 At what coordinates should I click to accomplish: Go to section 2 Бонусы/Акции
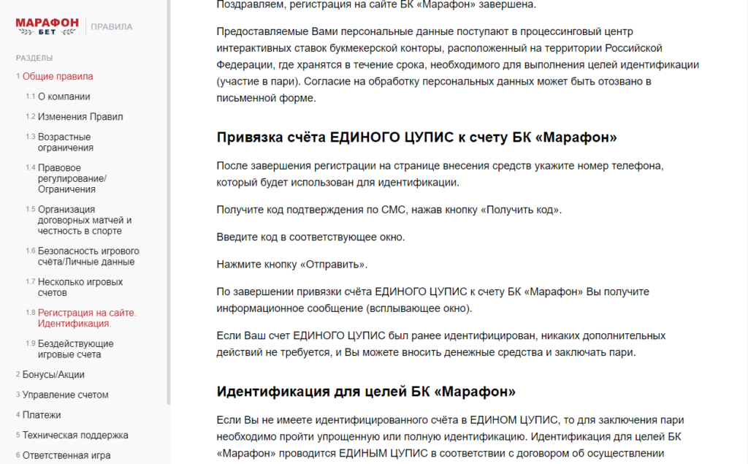tap(53, 375)
